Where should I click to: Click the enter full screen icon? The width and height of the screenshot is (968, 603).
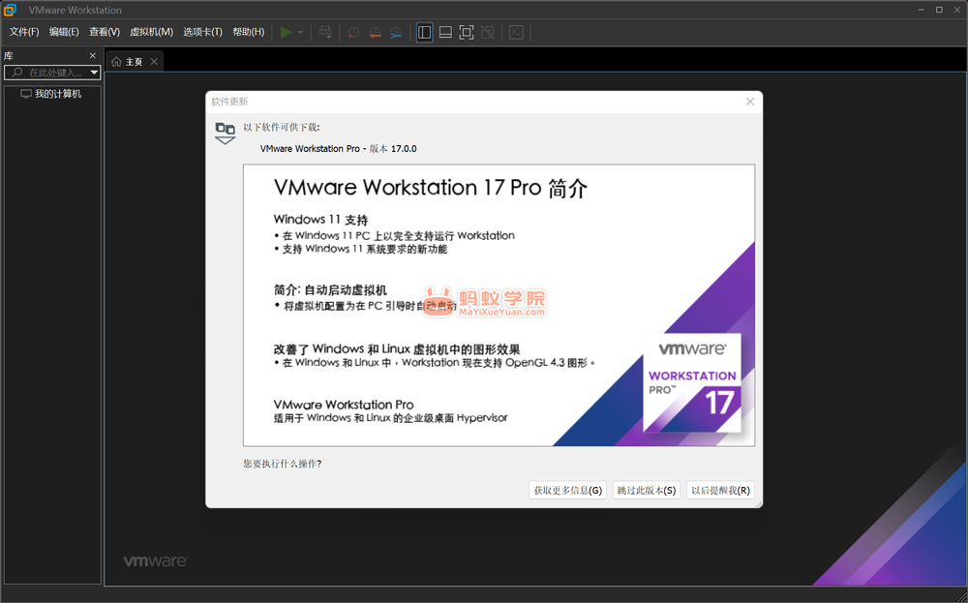[467, 32]
